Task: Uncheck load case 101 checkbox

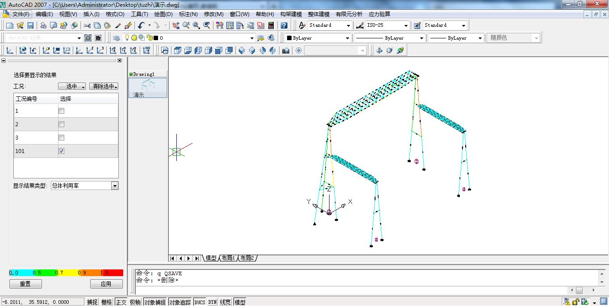Action: point(62,151)
